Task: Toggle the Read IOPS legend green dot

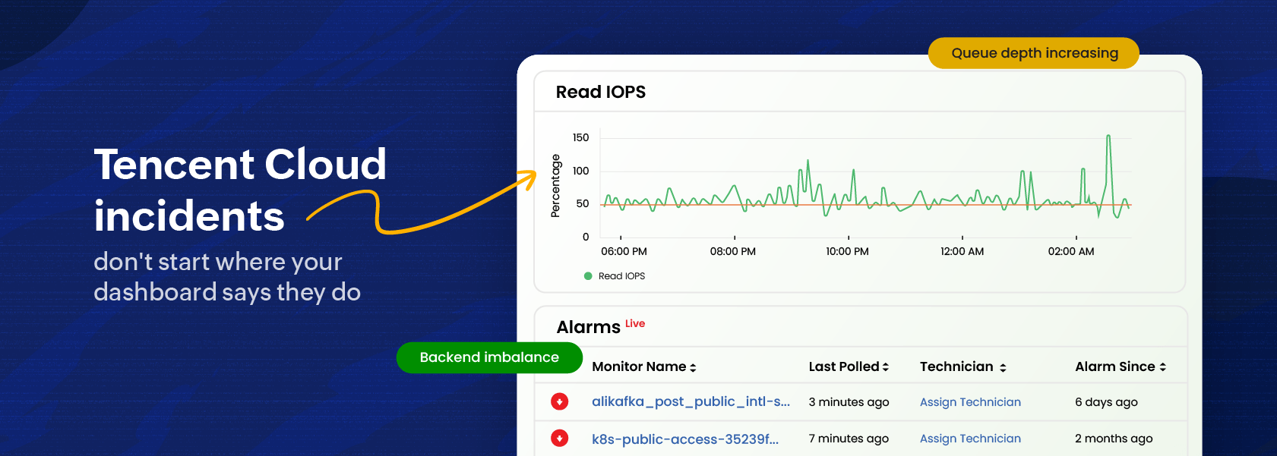Action: pyautogui.click(x=588, y=276)
